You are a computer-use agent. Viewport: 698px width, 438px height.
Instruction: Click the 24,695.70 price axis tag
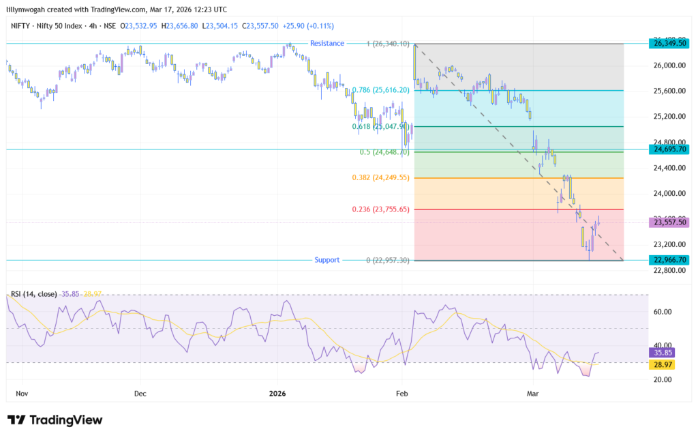669,149
